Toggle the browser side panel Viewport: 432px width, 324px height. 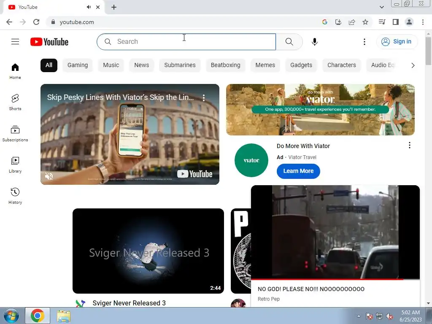pyautogui.click(x=396, y=22)
